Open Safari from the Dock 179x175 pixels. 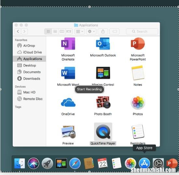click(75, 163)
